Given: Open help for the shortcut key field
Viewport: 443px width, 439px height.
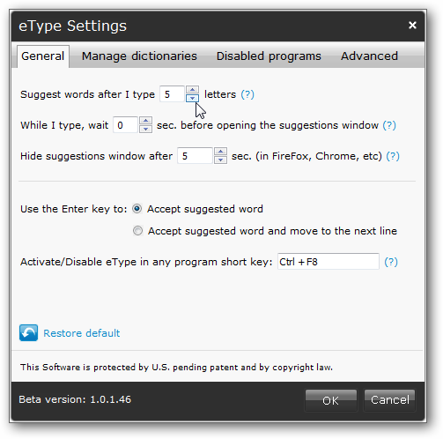Looking at the screenshot, I should coord(391,262).
